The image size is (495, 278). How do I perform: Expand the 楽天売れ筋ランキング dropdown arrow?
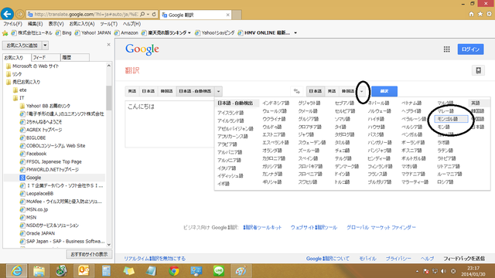coord(189,32)
